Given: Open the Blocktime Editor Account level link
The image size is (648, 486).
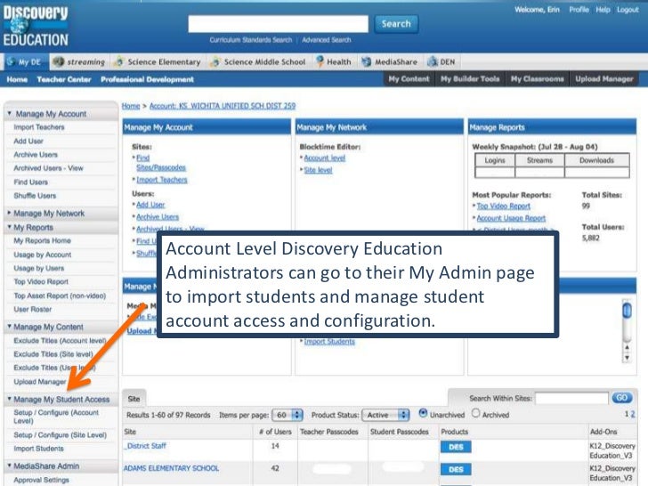Looking at the screenshot, I should [324, 158].
